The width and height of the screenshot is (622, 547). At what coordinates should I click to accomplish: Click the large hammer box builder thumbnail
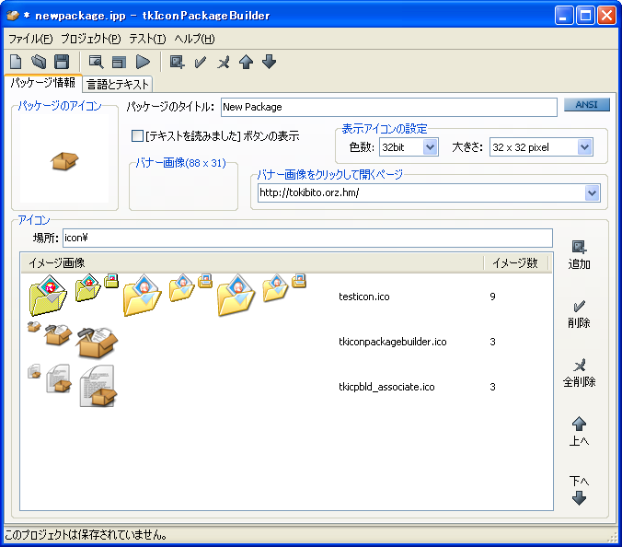tap(97, 343)
